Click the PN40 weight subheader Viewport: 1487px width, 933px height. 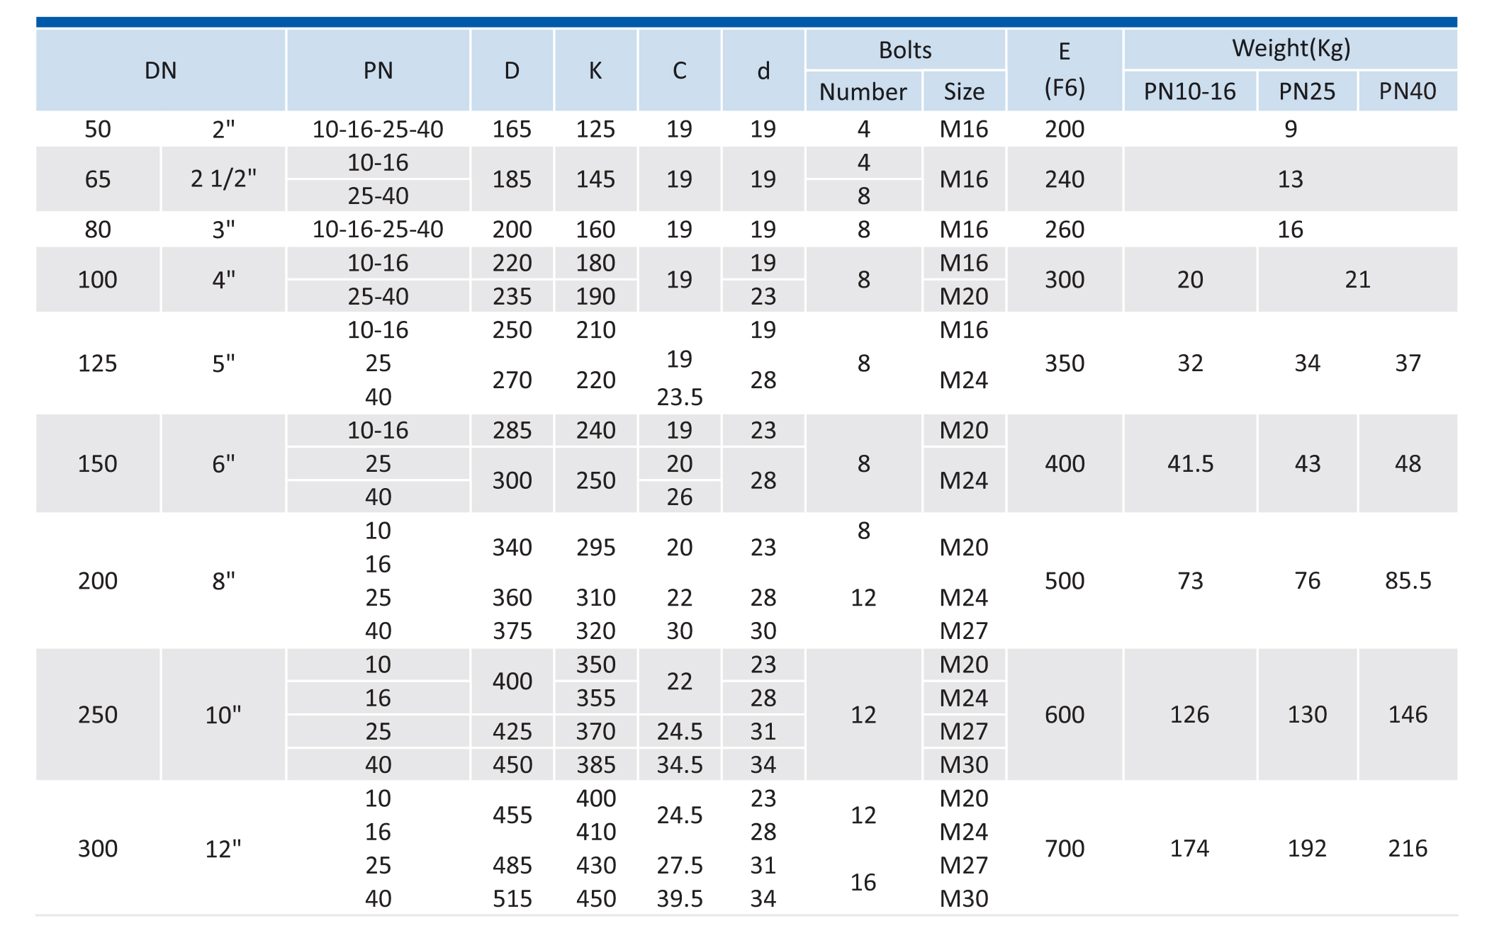coord(1408,91)
